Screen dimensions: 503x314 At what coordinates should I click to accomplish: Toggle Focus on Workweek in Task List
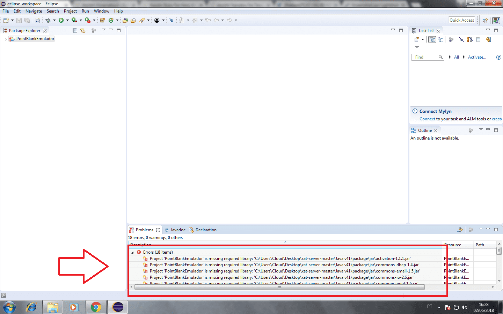click(x=451, y=39)
